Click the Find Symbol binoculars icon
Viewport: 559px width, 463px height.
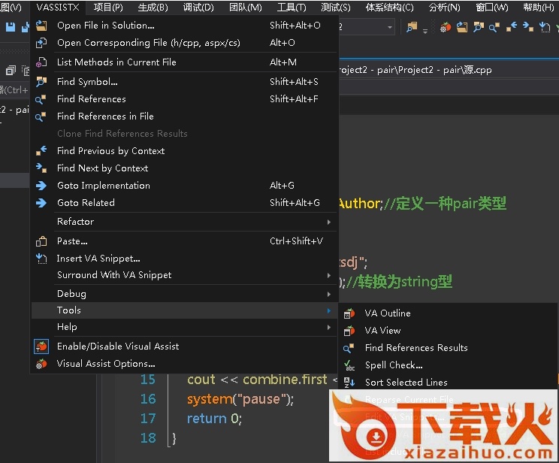(x=41, y=82)
